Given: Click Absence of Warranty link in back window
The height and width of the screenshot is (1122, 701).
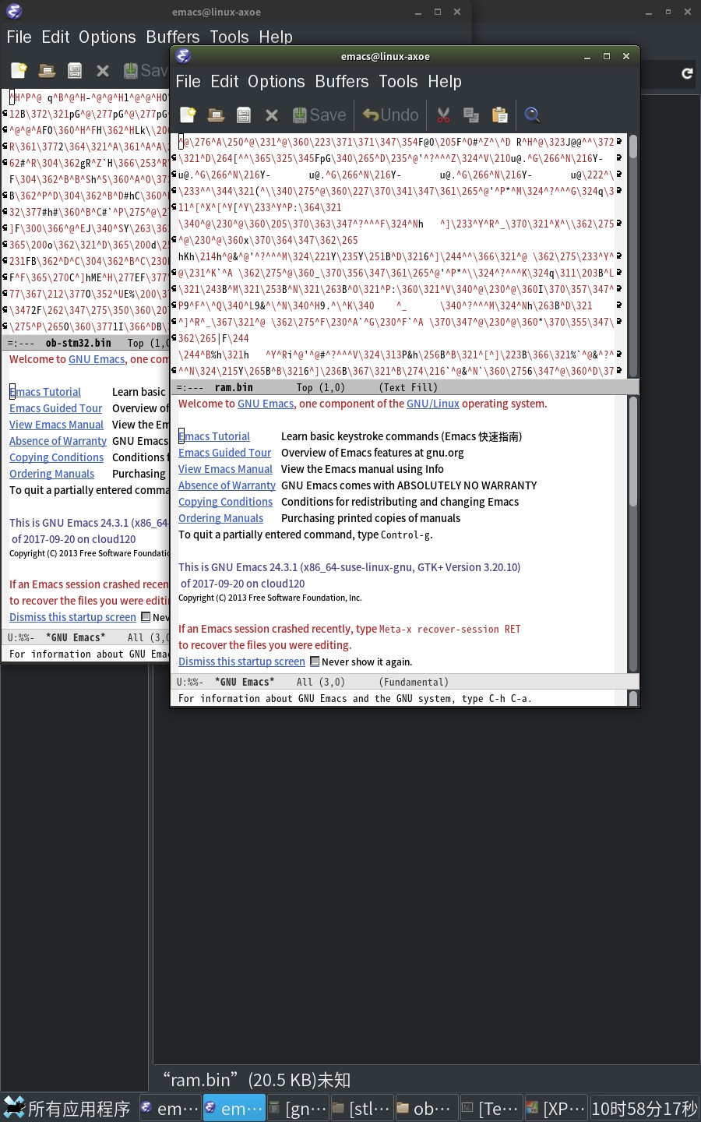Looking at the screenshot, I should [58, 441].
